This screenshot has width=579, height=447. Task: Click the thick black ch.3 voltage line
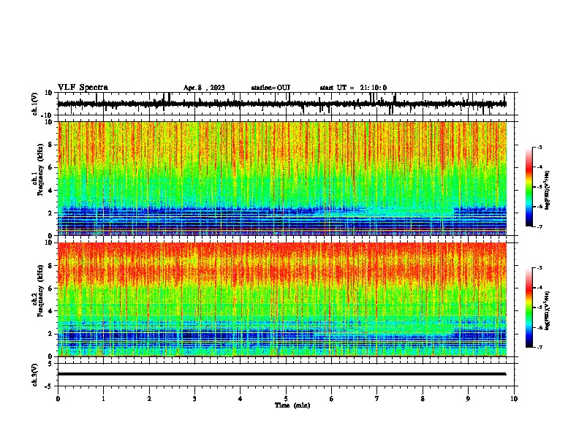pyautogui.click(x=282, y=374)
